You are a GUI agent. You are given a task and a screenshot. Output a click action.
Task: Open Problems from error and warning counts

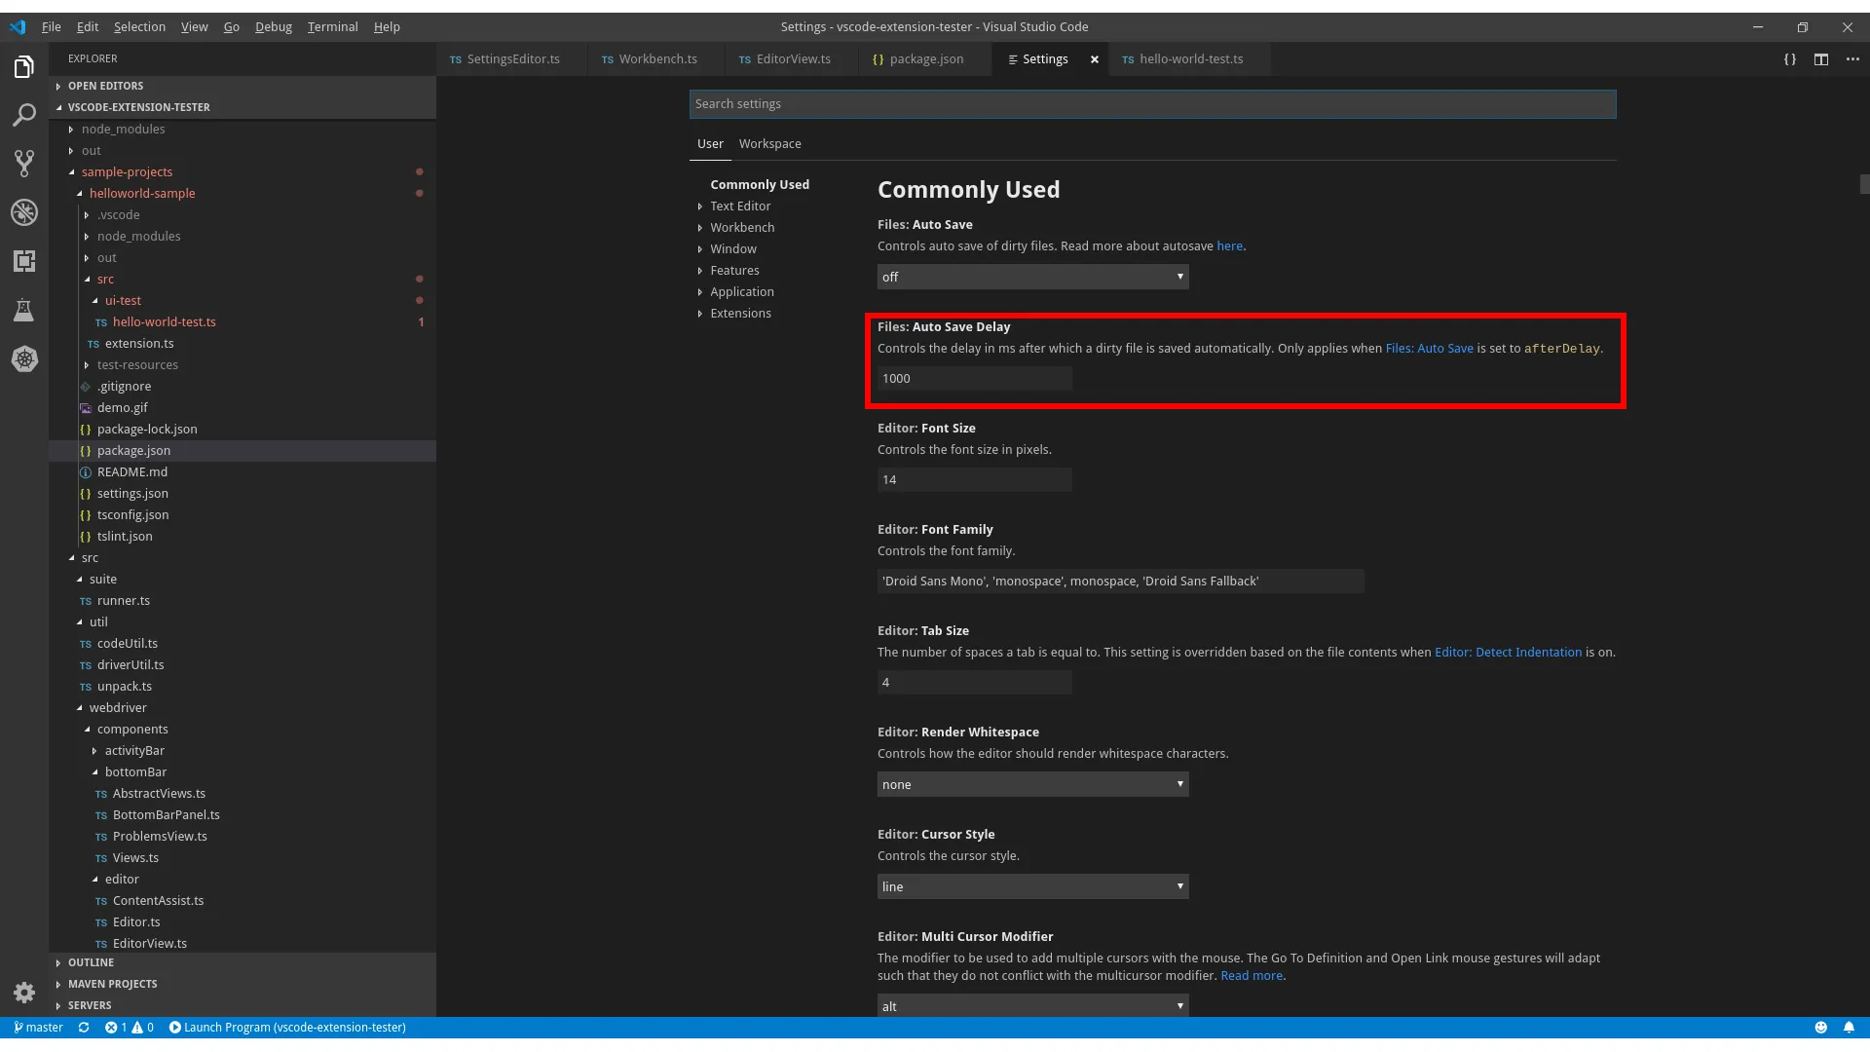click(x=130, y=1028)
